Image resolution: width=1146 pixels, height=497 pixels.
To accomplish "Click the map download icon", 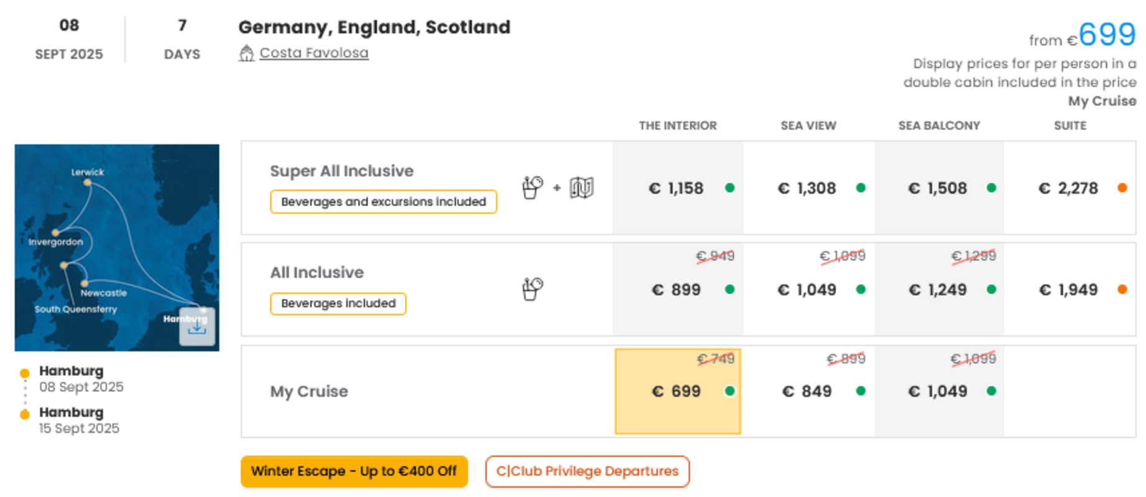I will coord(197,327).
